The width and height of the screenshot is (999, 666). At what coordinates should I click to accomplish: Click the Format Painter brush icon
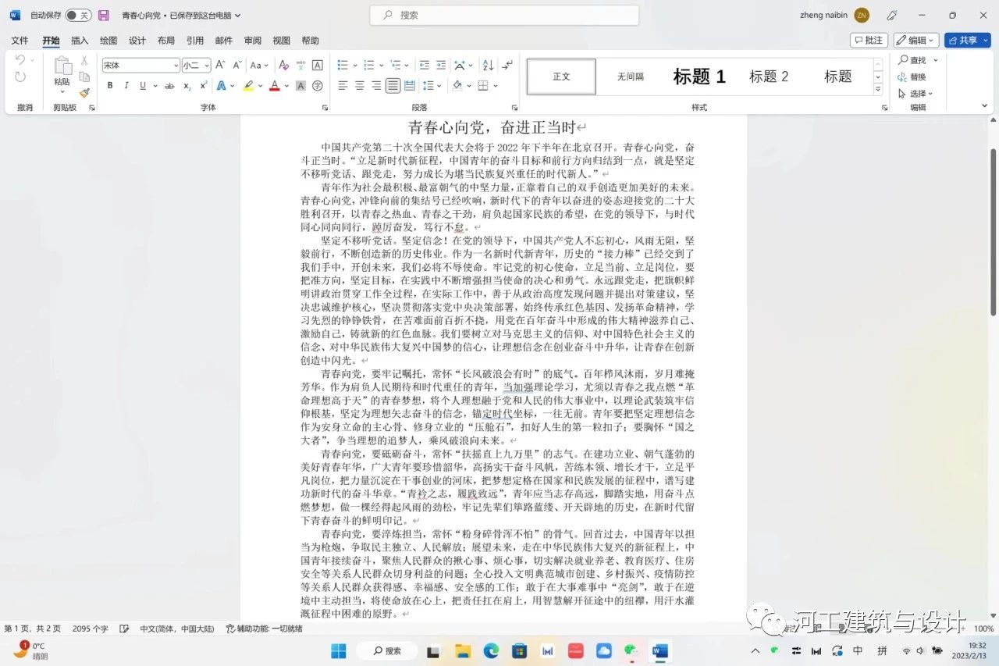(84, 93)
